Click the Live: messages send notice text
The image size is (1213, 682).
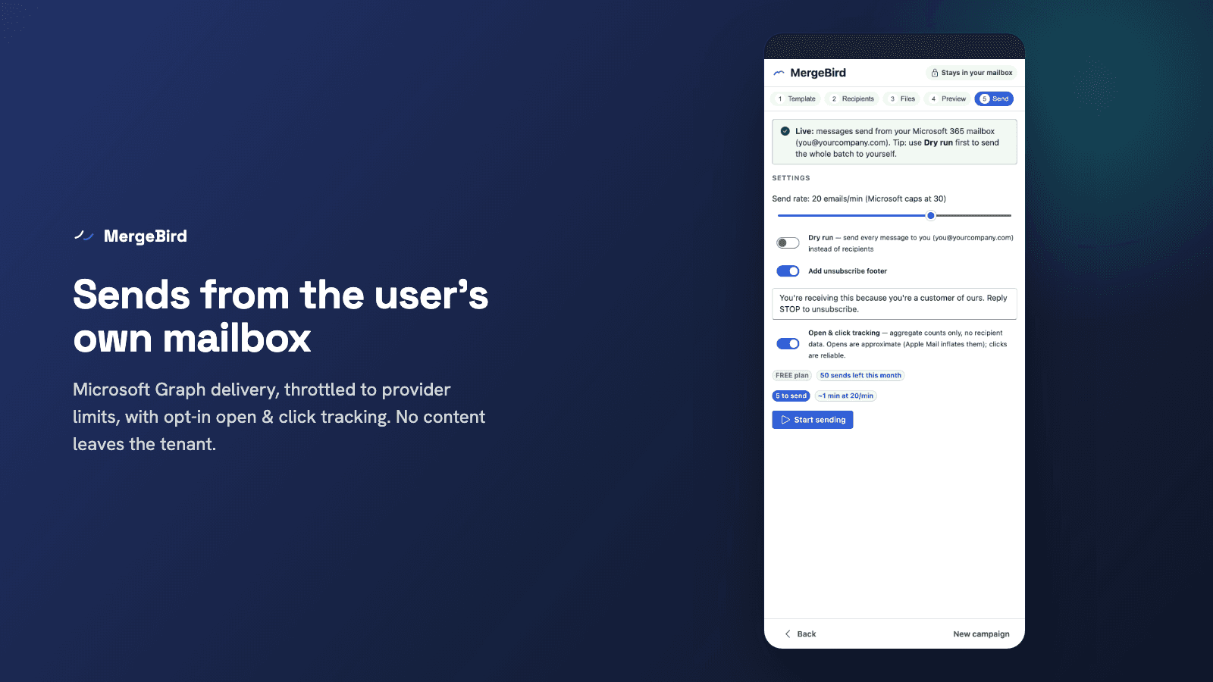[897, 142]
